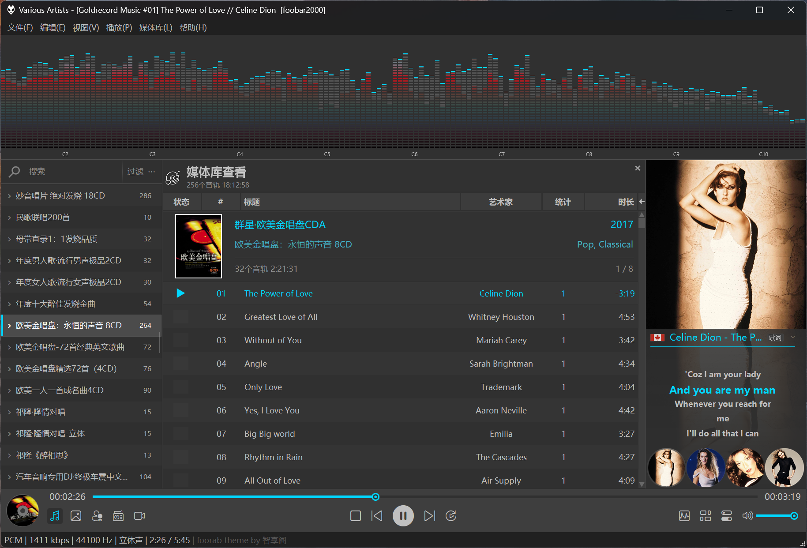The width and height of the screenshot is (807, 548).
Task: Expand 年度男人歌·流行男声极品2CD
Action: tap(9, 261)
